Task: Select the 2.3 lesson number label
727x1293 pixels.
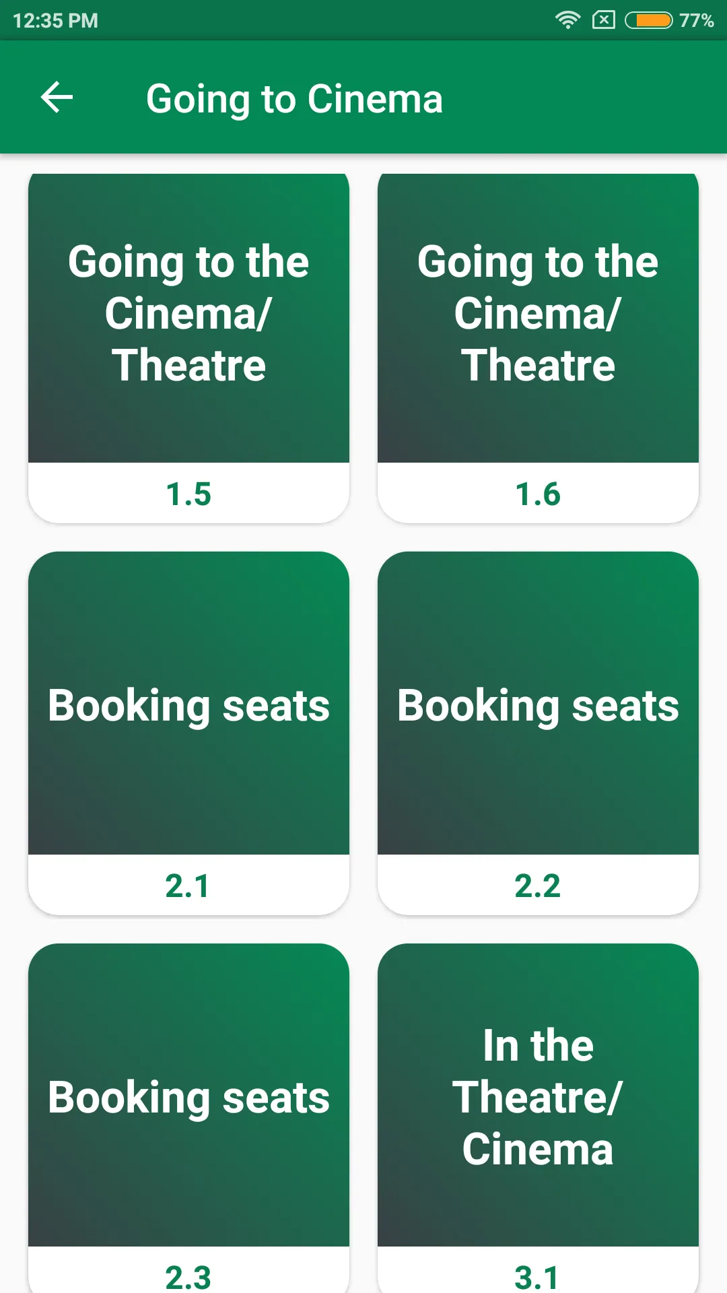Action: click(188, 1278)
